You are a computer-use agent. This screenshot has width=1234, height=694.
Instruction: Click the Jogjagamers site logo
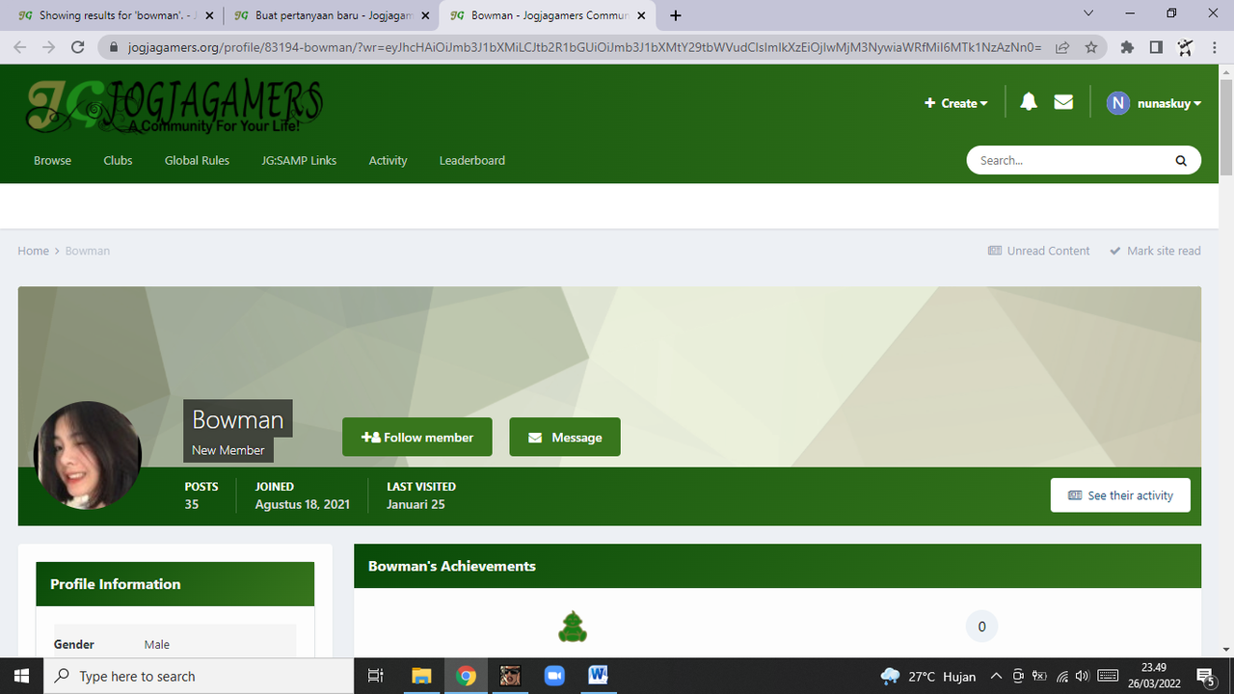[174, 105]
